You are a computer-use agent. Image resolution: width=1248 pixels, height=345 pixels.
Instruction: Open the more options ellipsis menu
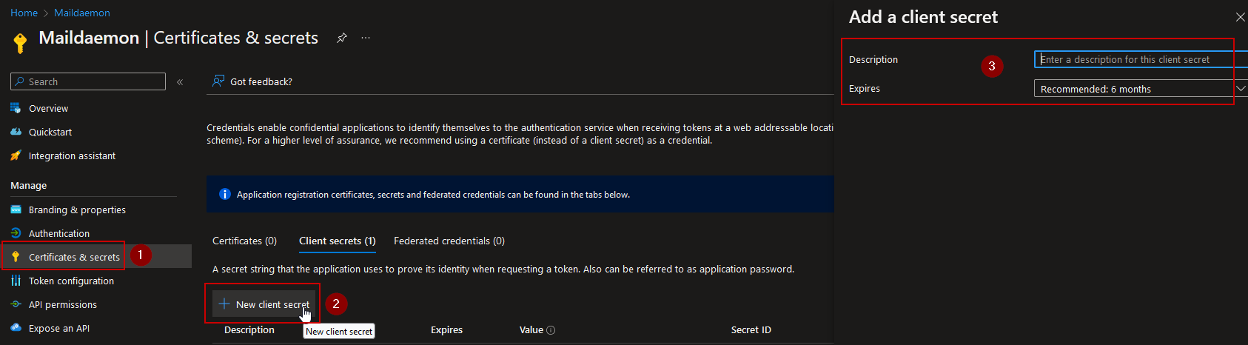[x=366, y=38]
